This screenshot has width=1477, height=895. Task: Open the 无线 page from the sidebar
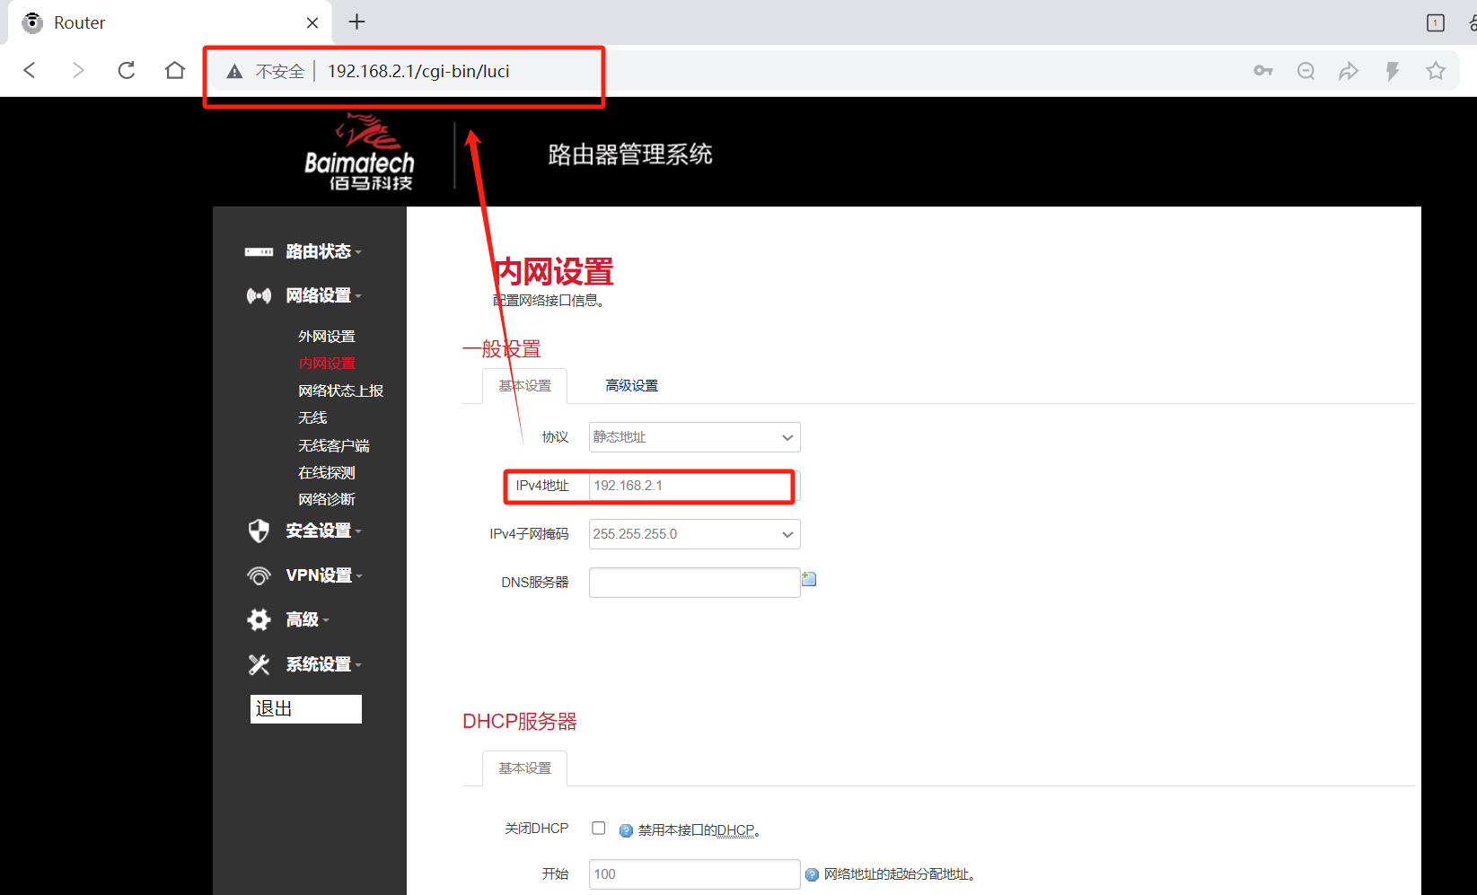coord(312,417)
